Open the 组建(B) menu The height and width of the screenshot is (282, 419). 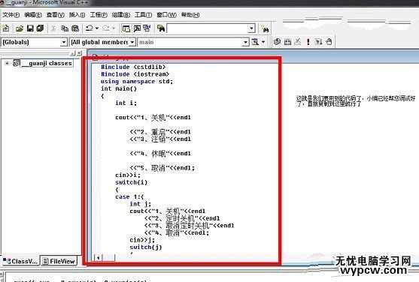coord(121,15)
